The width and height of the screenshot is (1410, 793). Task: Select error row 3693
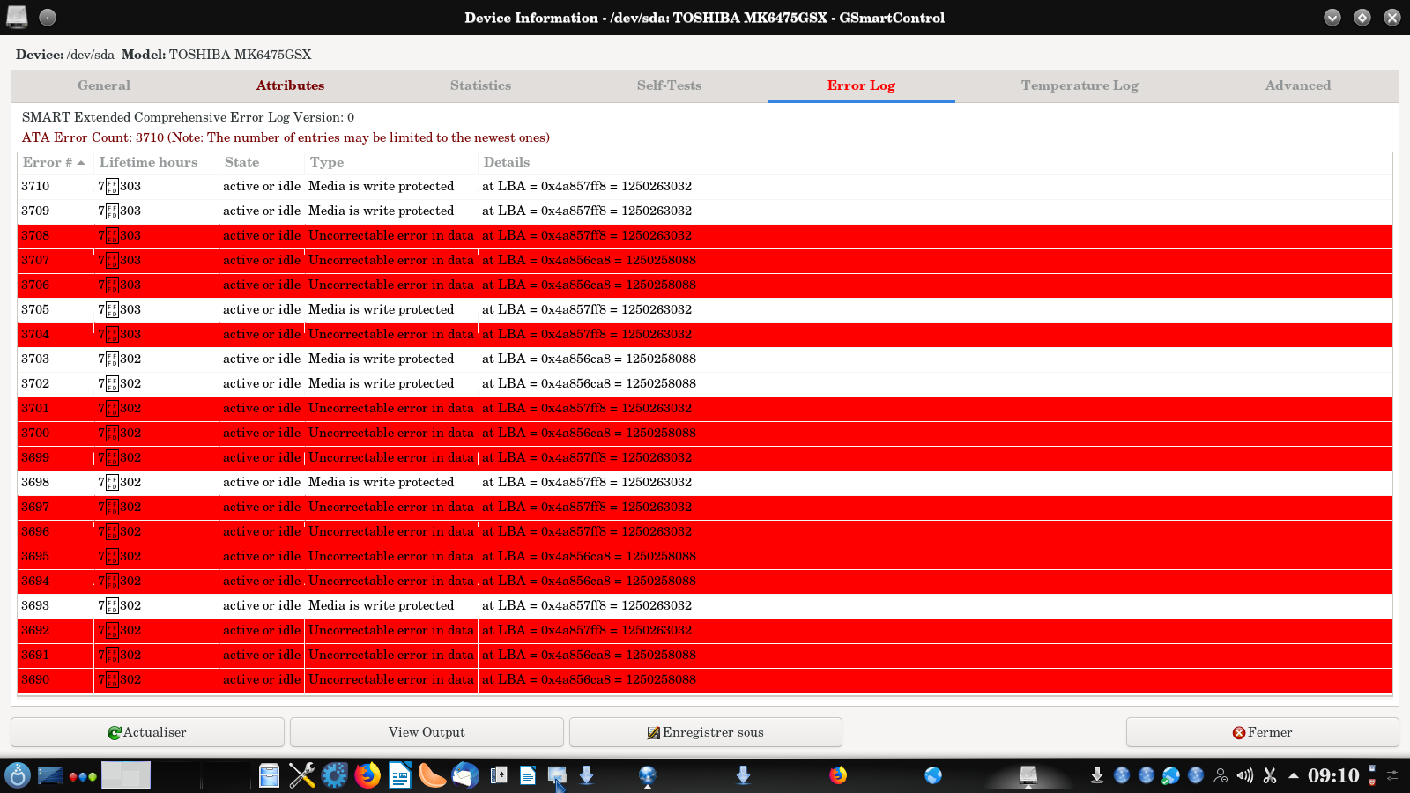click(705, 605)
